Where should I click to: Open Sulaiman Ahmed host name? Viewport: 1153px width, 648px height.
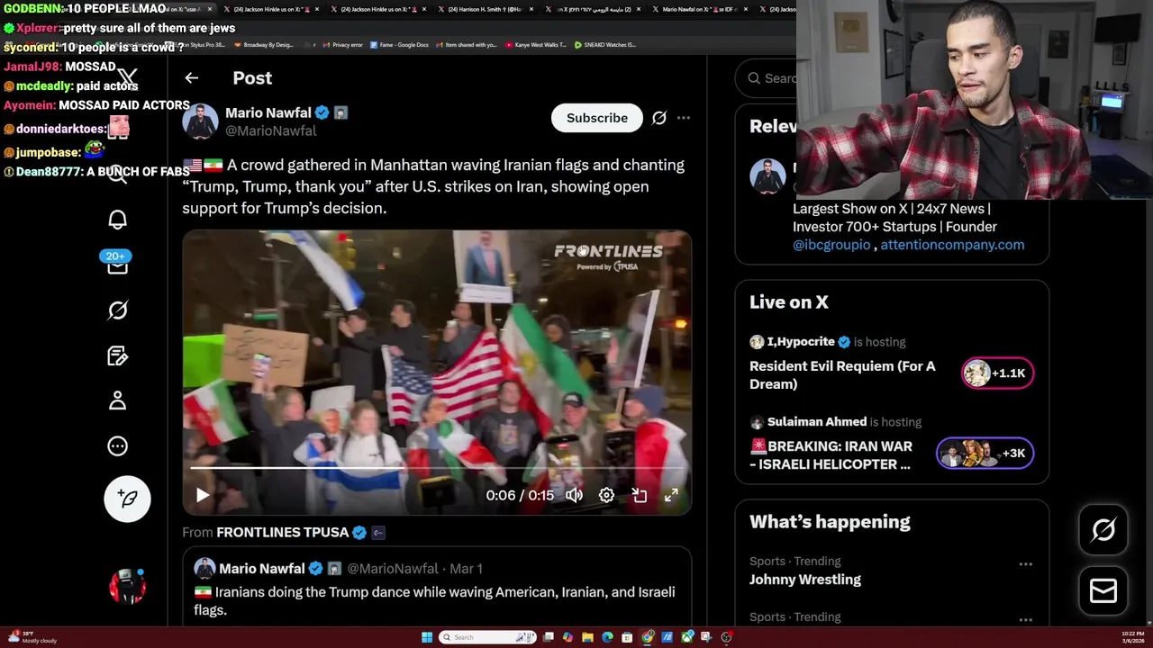tap(817, 421)
